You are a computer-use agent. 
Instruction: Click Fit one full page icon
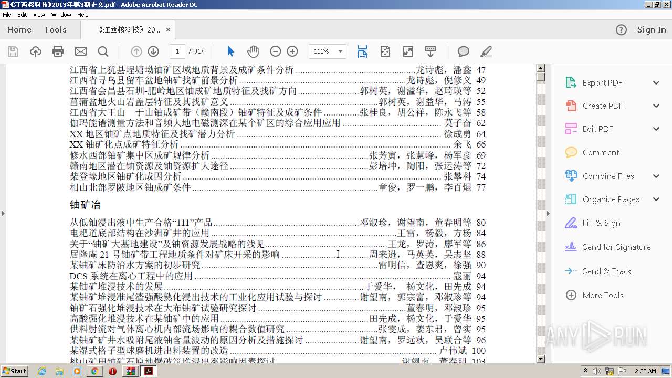click(x=385, y=51)
